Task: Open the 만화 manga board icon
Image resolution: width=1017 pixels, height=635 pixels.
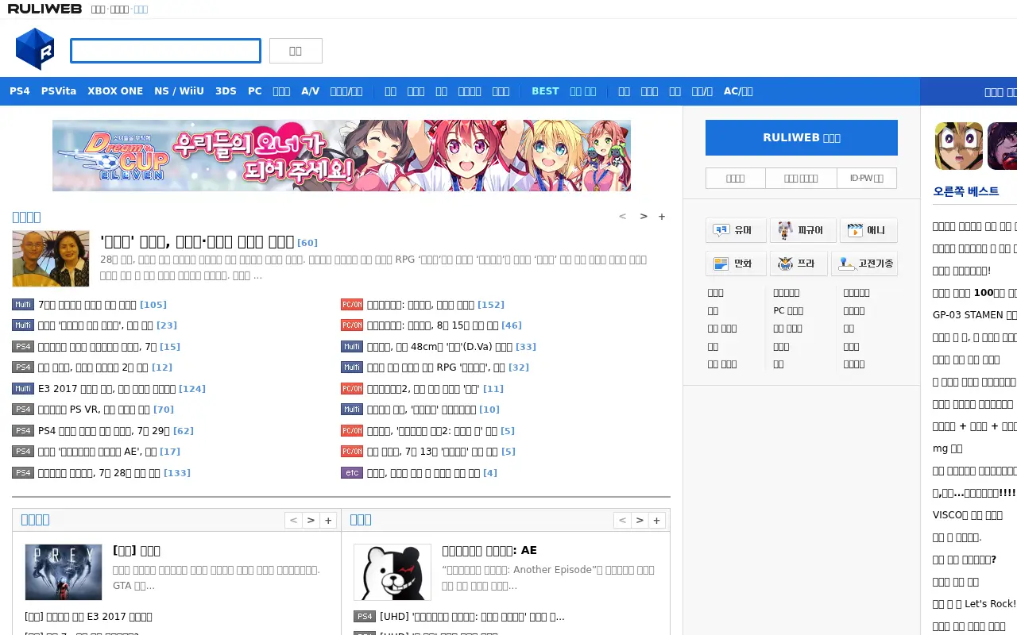Action: pos(736,264)
